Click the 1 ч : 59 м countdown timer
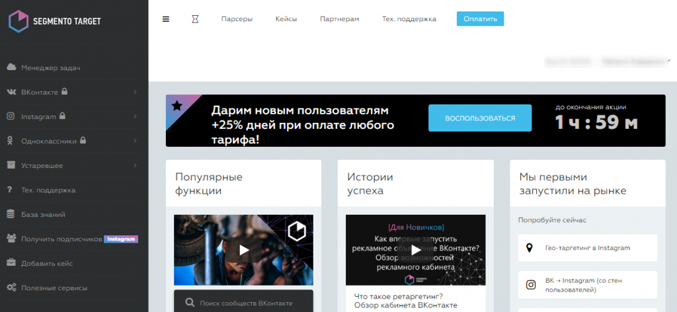This screenshot has width=677, height=312. (x=596, y=124)
